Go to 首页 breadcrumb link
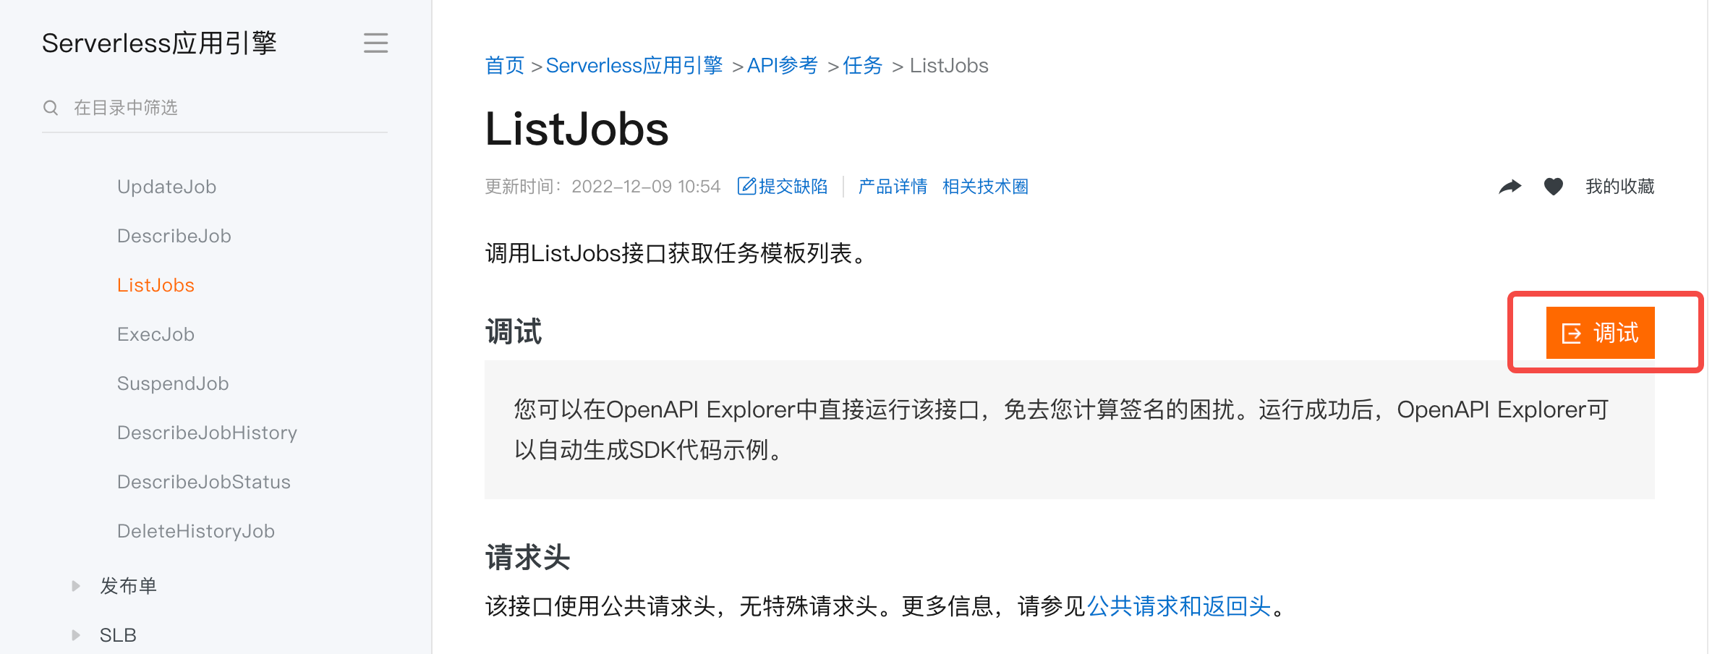This screenshot has width=1733, height=654. 505,66
